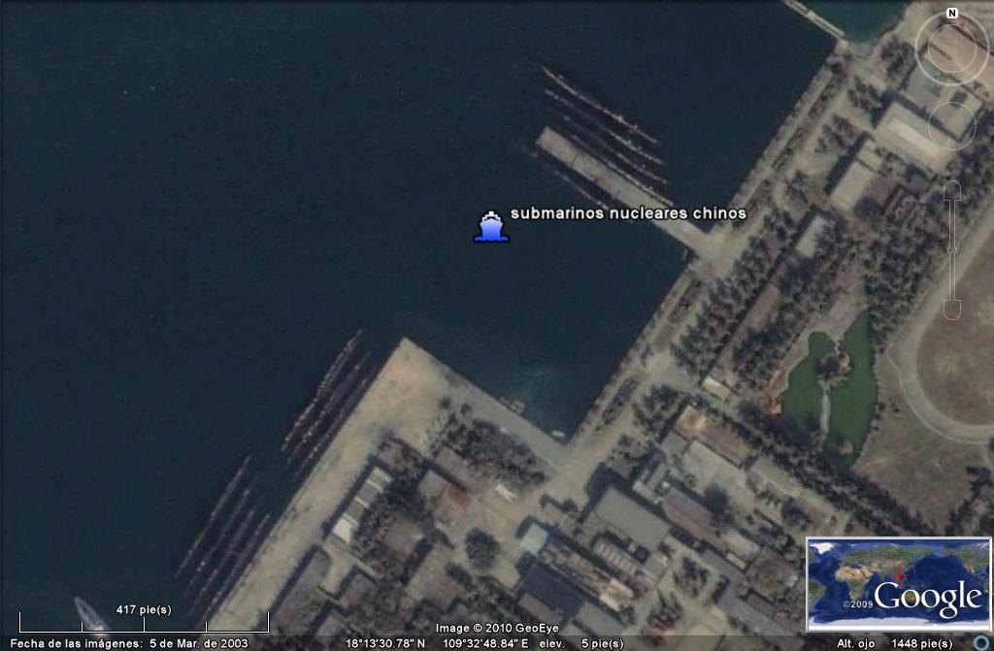Click the Move joystick circle
This screenshot has height=651, width=994.
pos(951,123)
